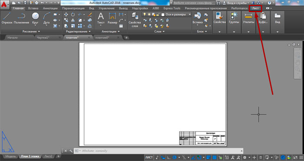Click the Copy objects tool icon
The width and height of the screenshot is (304, 161).
coord(66,20)
